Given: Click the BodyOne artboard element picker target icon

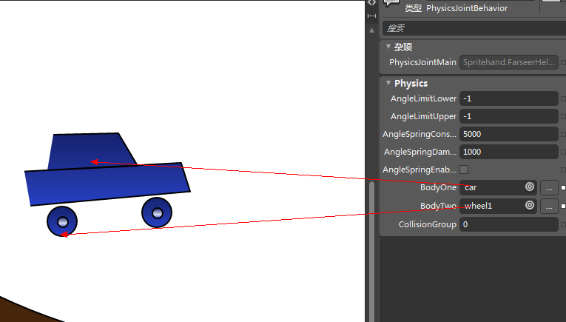Looking at the screenshot, I should pyautogui.click(x=530, y=187).
